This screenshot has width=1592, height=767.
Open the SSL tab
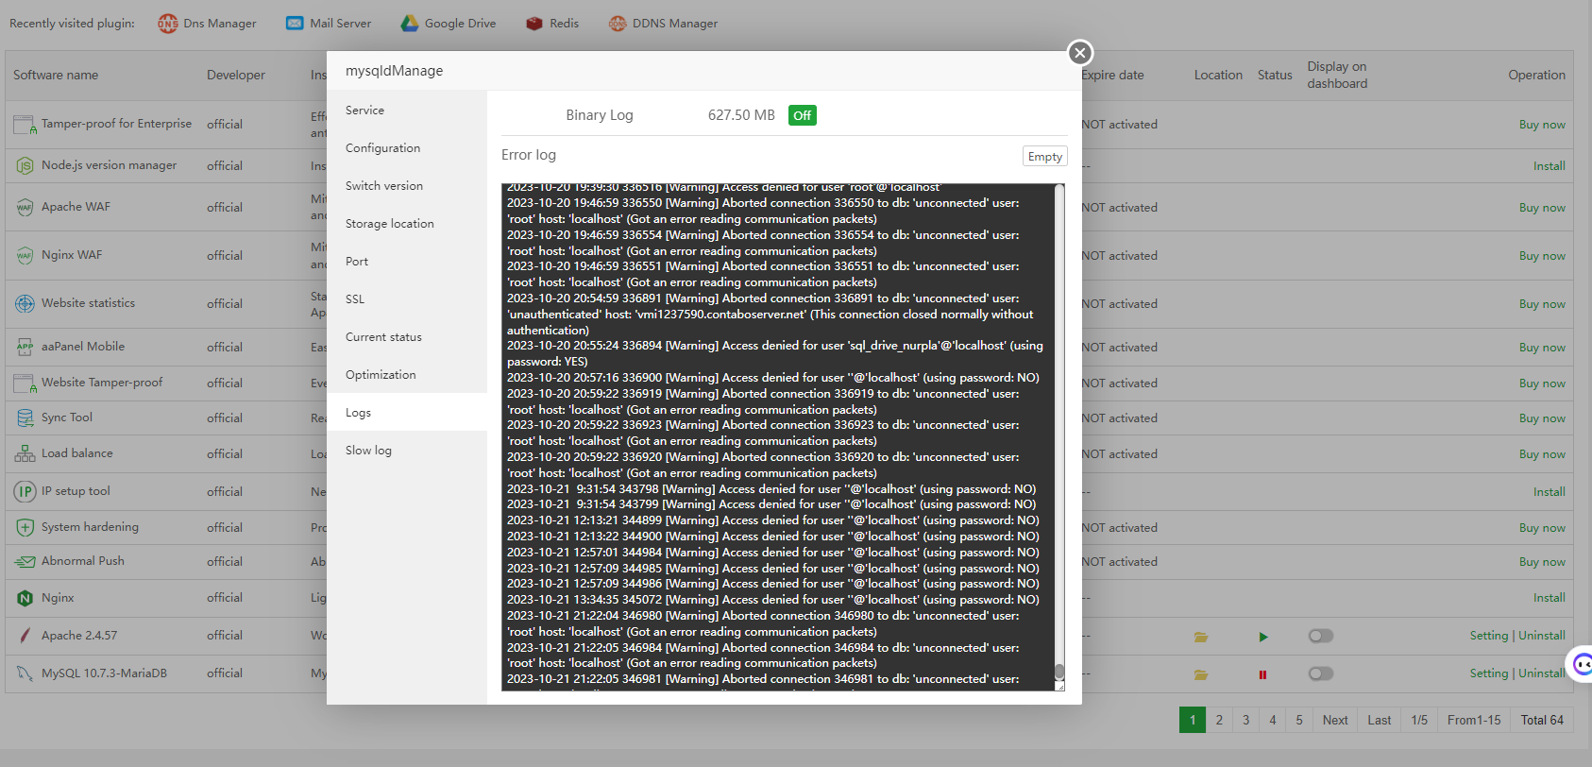(x=407, y=299)
